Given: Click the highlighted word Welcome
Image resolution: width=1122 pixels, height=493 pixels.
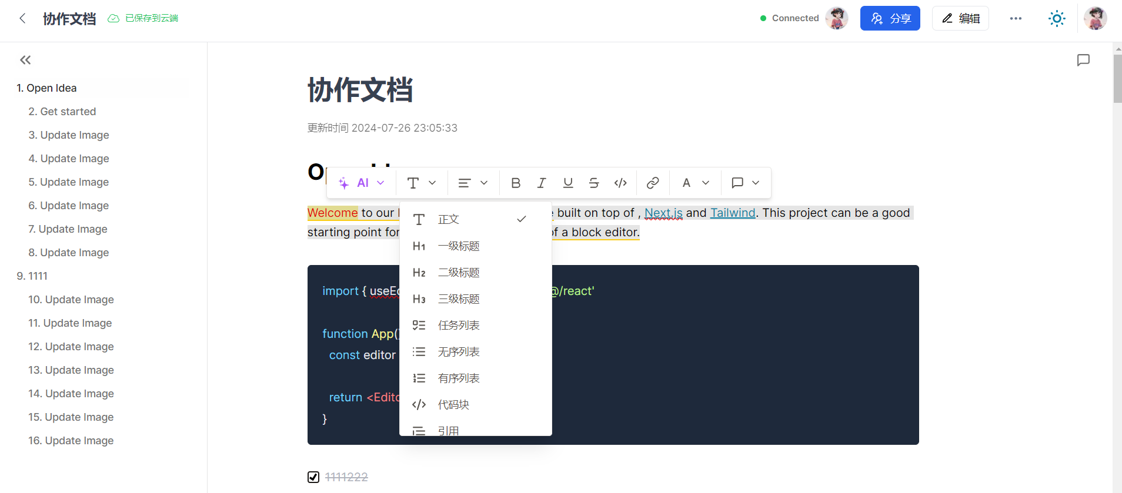Looking at the screenshot, I should coord(333,213).
